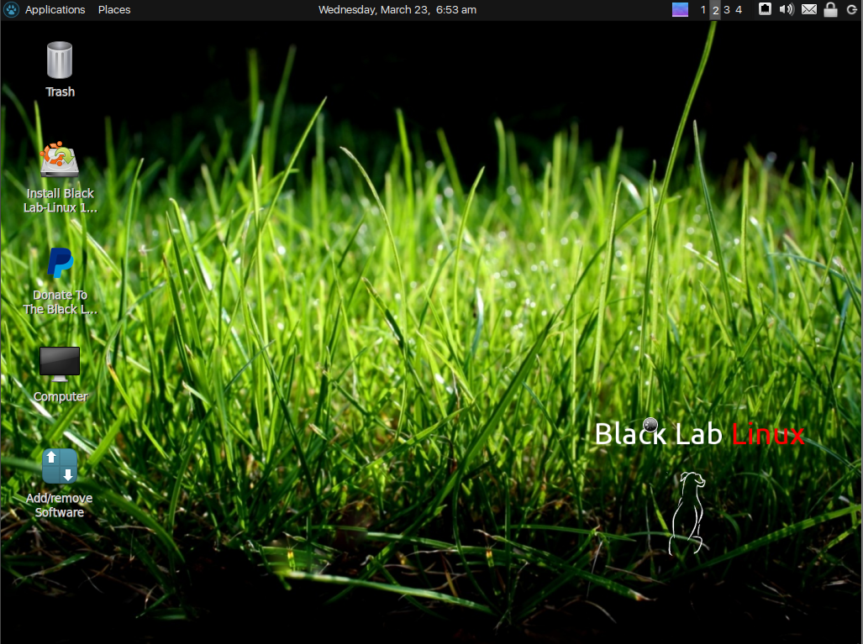Select the Trash desktop icon
863x644 pixels.
pos(60,60)
